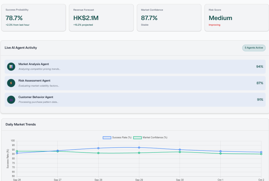Click the Sep 30 x-axis label
The width and height of the screenshot is (269, 181).
pyautogui.click(x=180, y=180)
